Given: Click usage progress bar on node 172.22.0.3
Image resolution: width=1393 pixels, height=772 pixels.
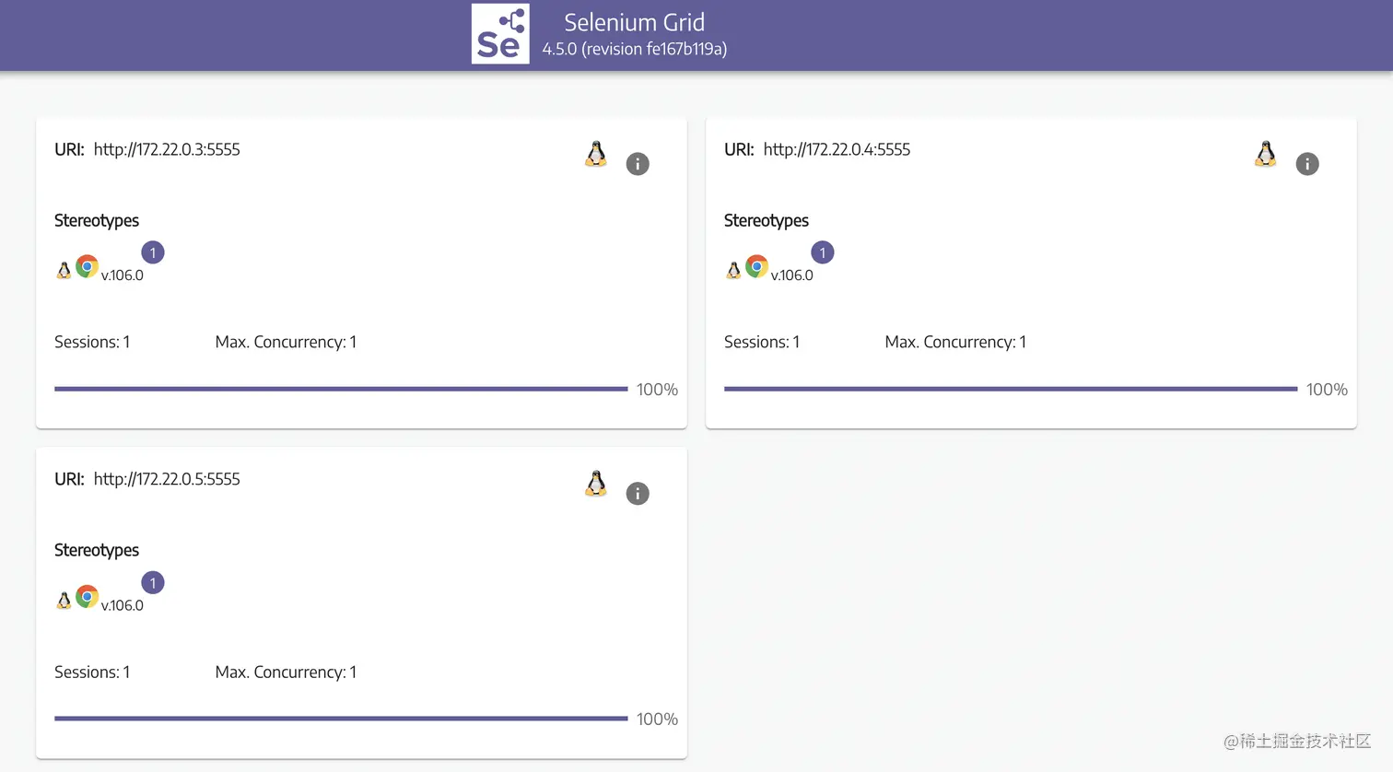Looking at the screenshot, I should (341, 389).
